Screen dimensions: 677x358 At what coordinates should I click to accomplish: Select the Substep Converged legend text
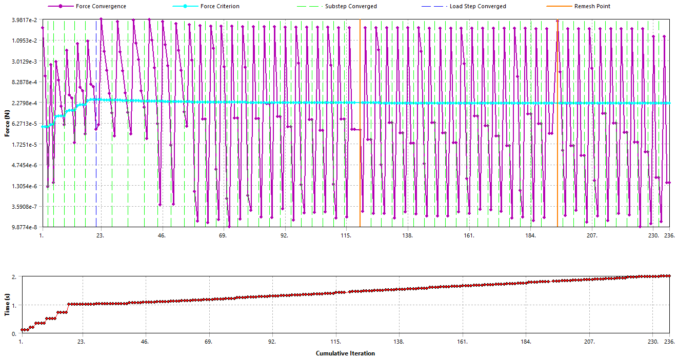click(x=351, y=7)
